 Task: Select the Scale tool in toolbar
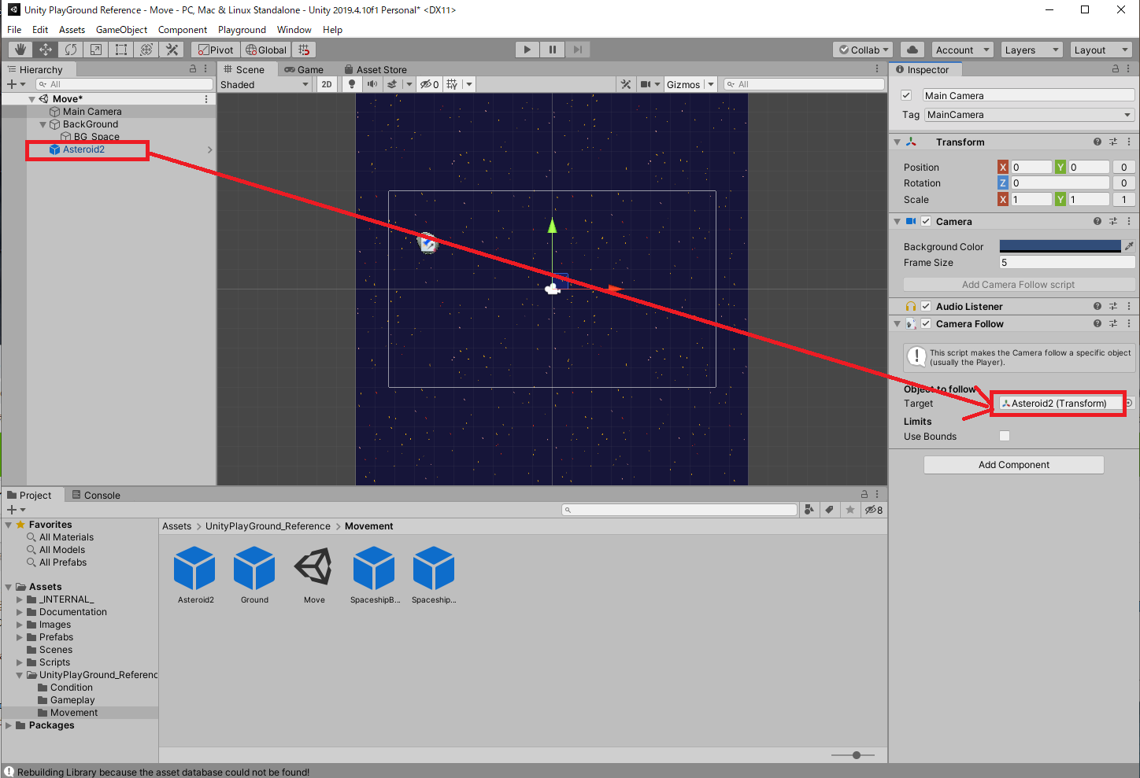pos(96,50)
